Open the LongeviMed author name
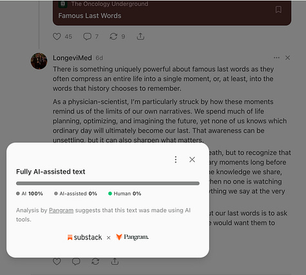This screenshot has height=275, width=306. click(72, 58)
